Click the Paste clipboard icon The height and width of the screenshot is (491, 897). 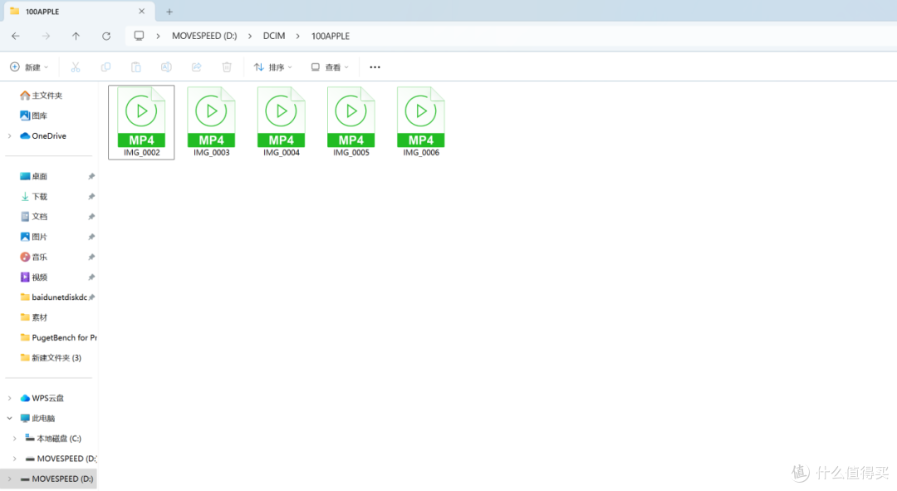(x=136, y=67)
